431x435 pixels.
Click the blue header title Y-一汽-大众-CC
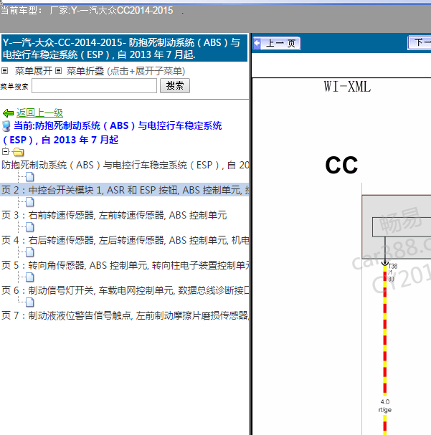tap(124, 48)
